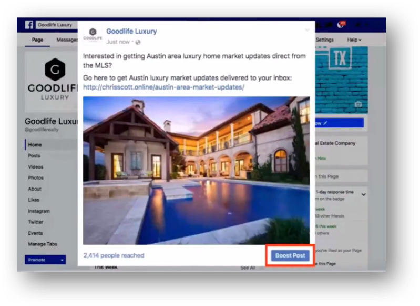
Task: Click the See All link
Action: 248,268
